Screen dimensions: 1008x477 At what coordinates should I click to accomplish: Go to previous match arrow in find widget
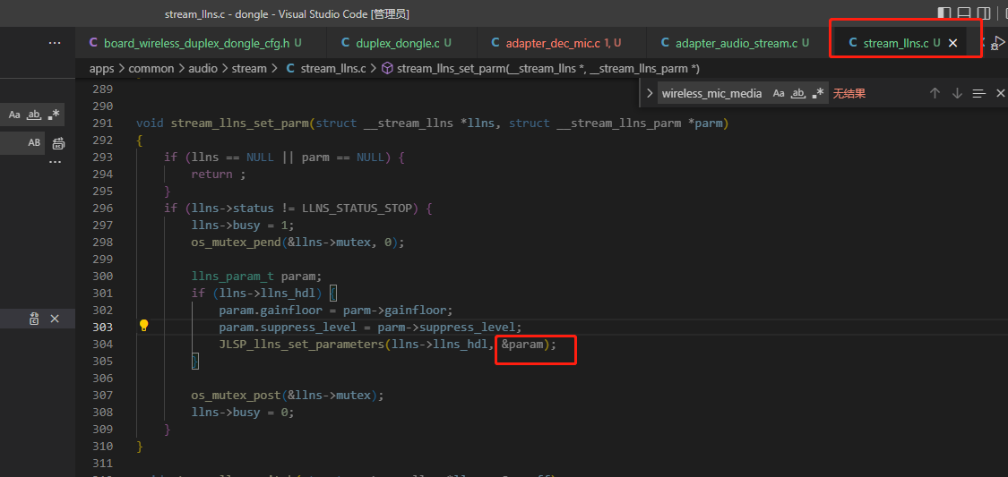click(x=935, y=93)
